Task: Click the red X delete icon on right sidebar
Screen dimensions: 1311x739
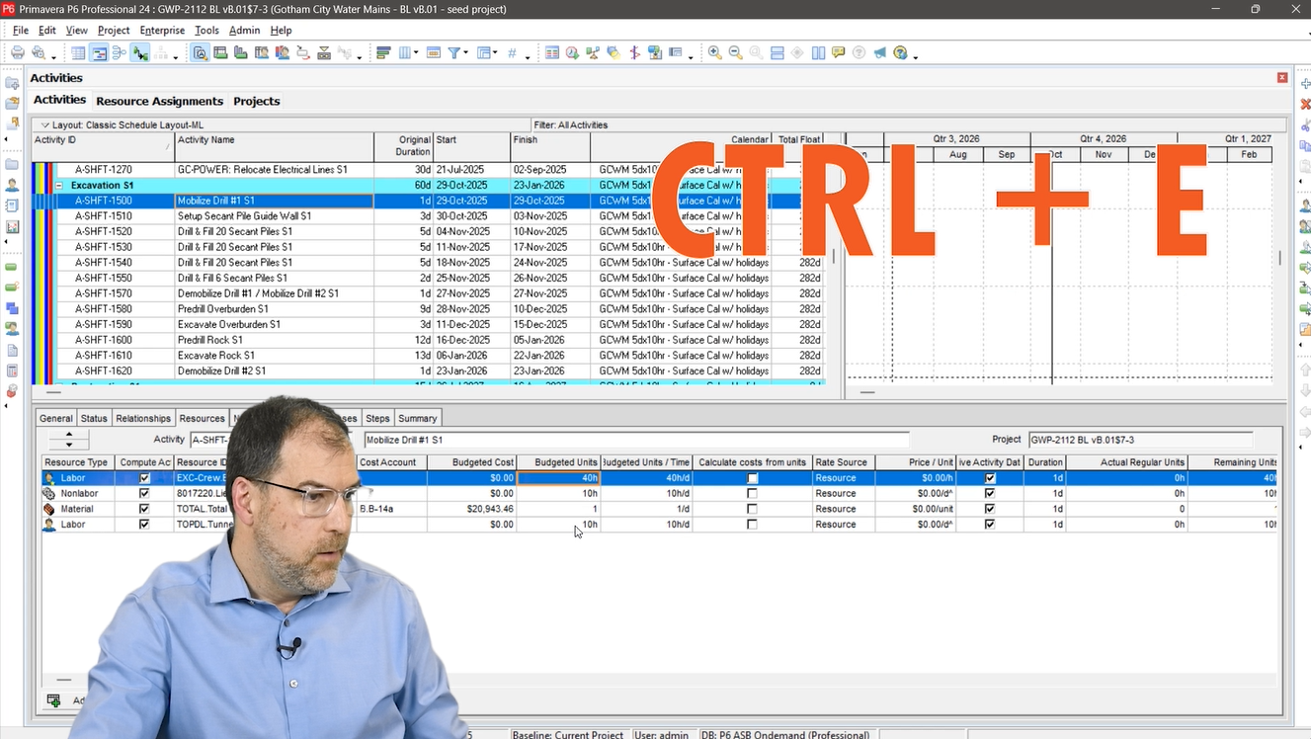Action: 1305,104
